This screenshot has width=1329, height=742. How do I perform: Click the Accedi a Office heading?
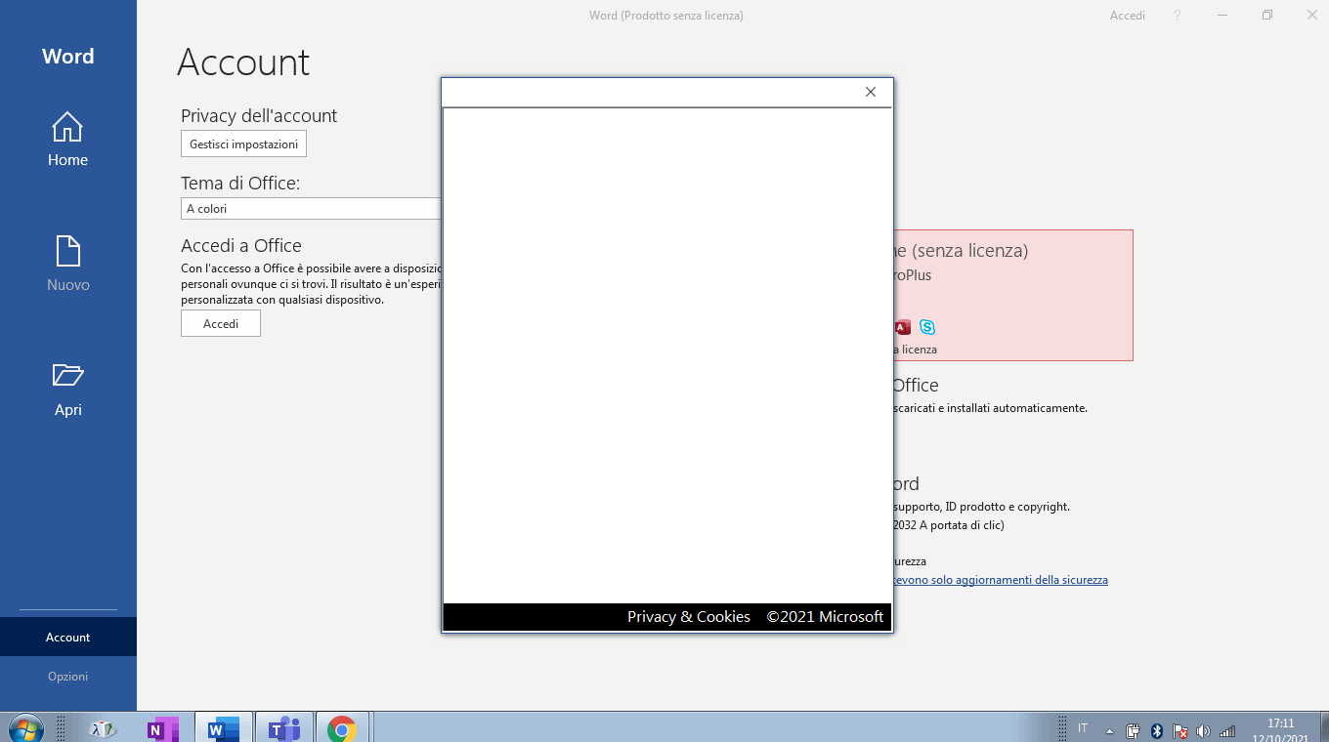coord(241,245)
